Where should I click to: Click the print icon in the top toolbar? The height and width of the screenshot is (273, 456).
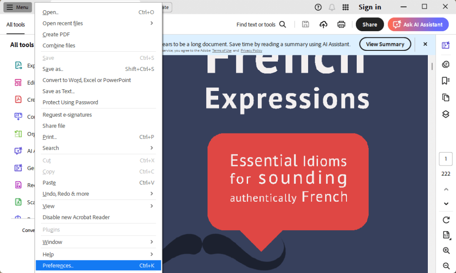coord(341,25)
